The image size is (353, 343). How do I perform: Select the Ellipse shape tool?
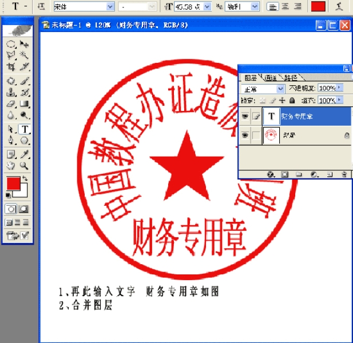pos(24,141)
